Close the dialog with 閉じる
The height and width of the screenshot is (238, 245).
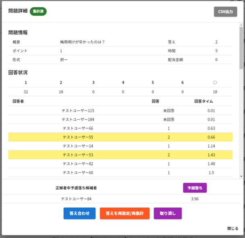pos(233,228)
